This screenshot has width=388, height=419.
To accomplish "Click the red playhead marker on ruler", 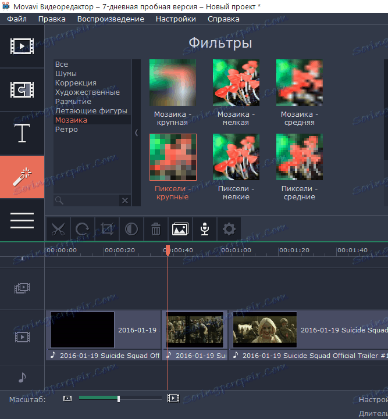I will [168, 250].
